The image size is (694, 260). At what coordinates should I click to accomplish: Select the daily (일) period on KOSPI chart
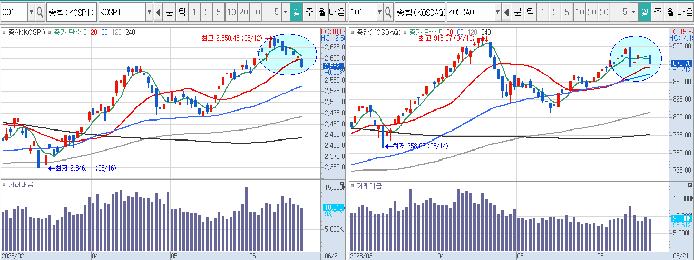(x=296, y=12)
